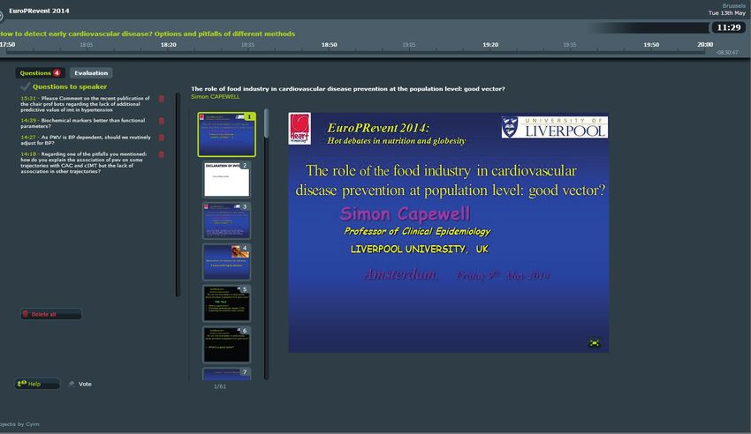The height and width of the screenshot is (434, 751).
Task: Click the questions list scrollbar
Action: tap(178, 195)
